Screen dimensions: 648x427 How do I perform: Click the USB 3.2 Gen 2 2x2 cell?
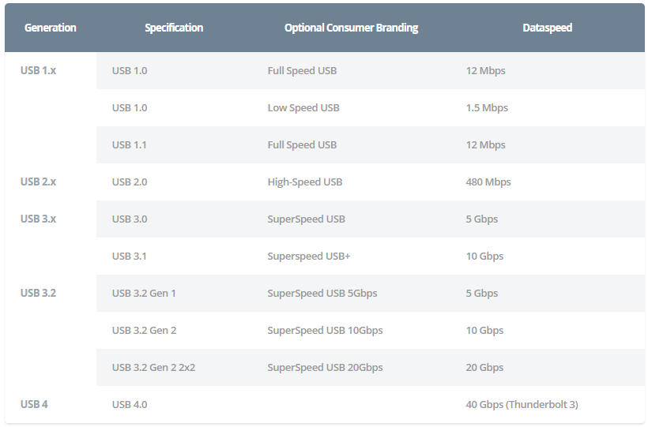click(x=153, y=368)
